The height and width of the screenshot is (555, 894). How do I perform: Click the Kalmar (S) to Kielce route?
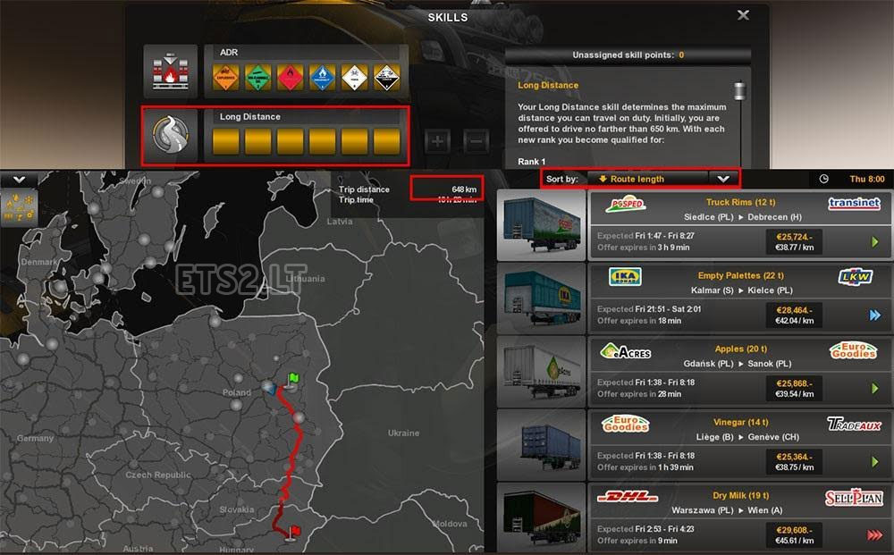[x=742, y=290]
